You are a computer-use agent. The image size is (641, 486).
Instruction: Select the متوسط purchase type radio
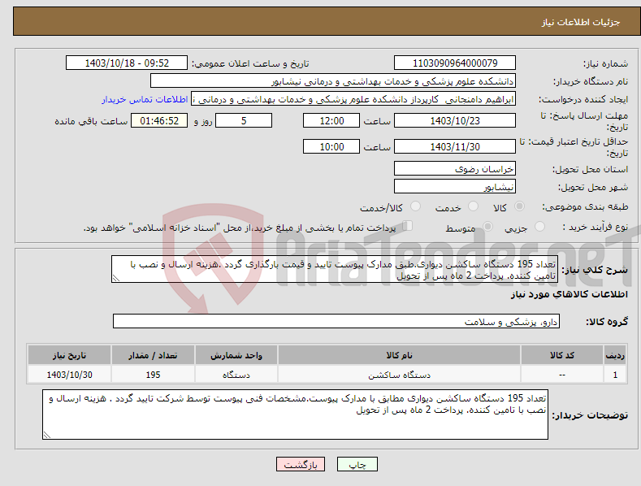pos(487,226)
